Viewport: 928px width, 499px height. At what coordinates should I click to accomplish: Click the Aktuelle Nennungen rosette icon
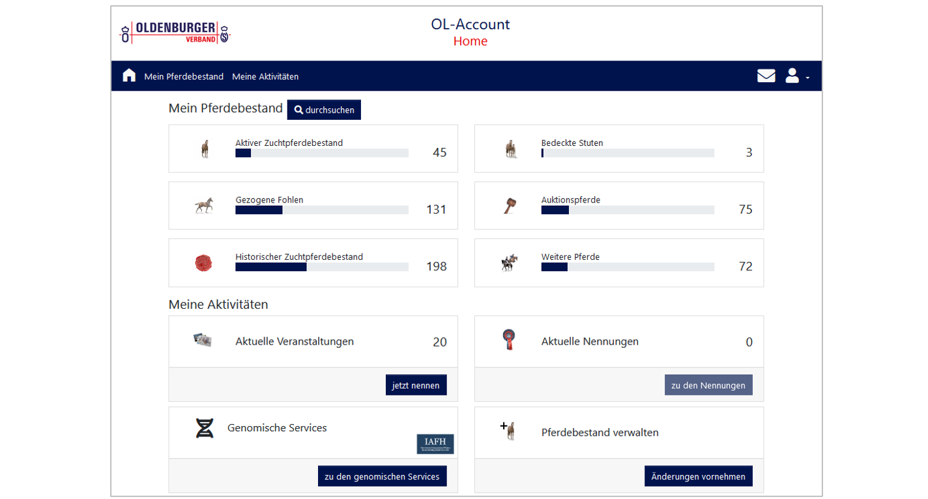[x=509, y=340]
